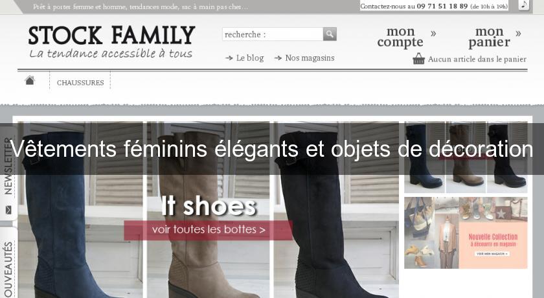The image size is (544, 298).
Task: Click the magnifier search button
Action: point(330,34)
